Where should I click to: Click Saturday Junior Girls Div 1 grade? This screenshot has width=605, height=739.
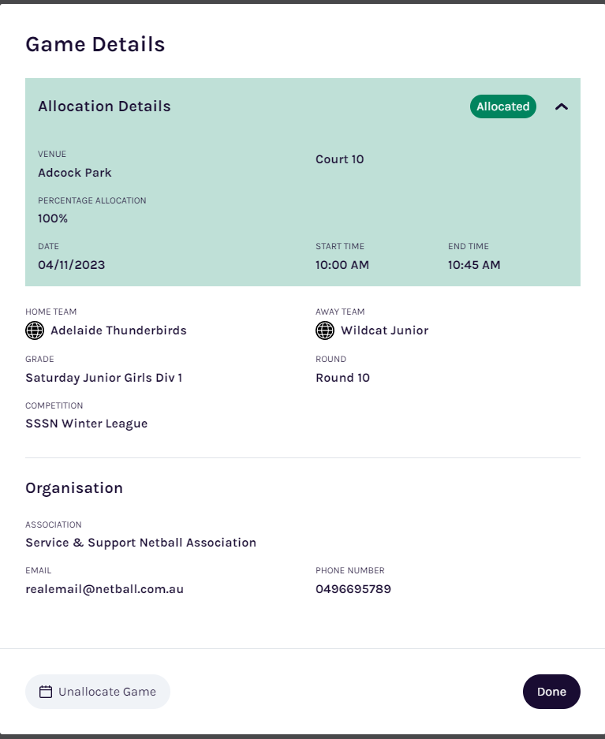(103, 378)
